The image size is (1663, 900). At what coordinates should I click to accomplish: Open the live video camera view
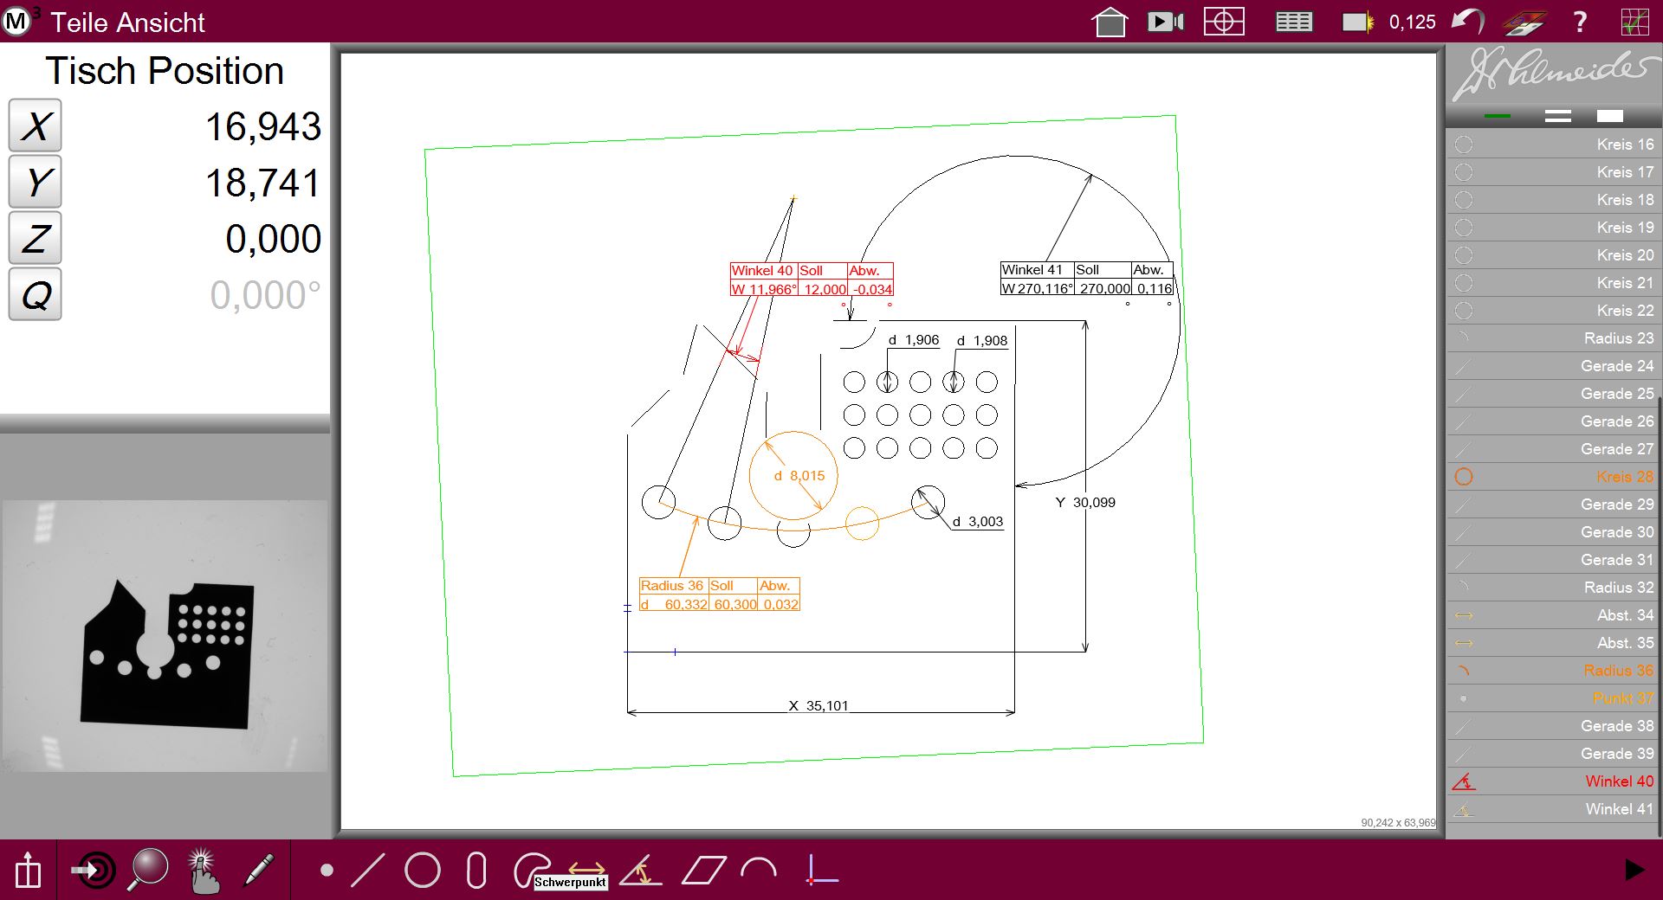click(x=1165, y=22)
